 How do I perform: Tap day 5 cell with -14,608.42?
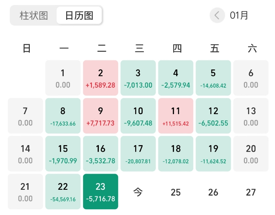coord(213,78)
